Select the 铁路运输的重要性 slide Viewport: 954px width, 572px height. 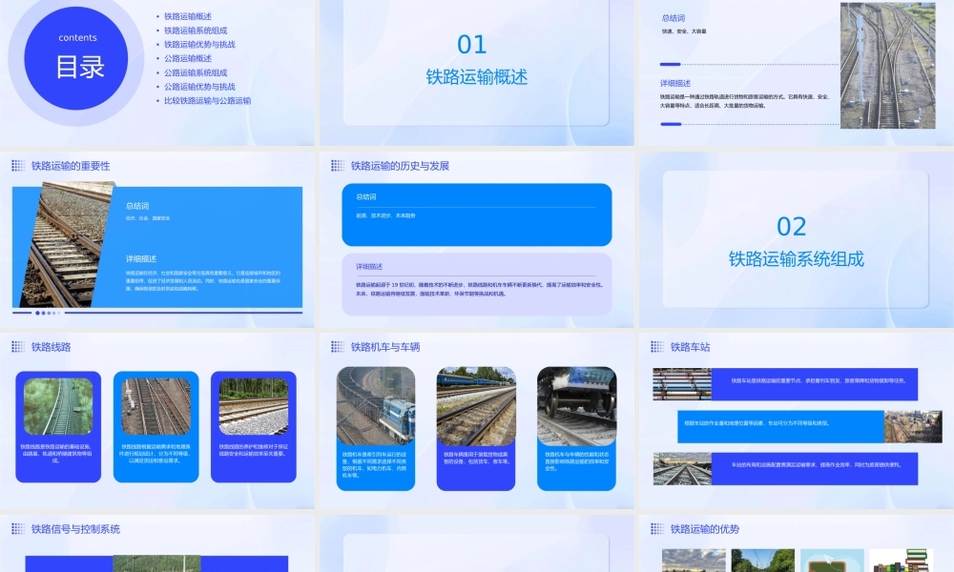(x=157, y=239)
